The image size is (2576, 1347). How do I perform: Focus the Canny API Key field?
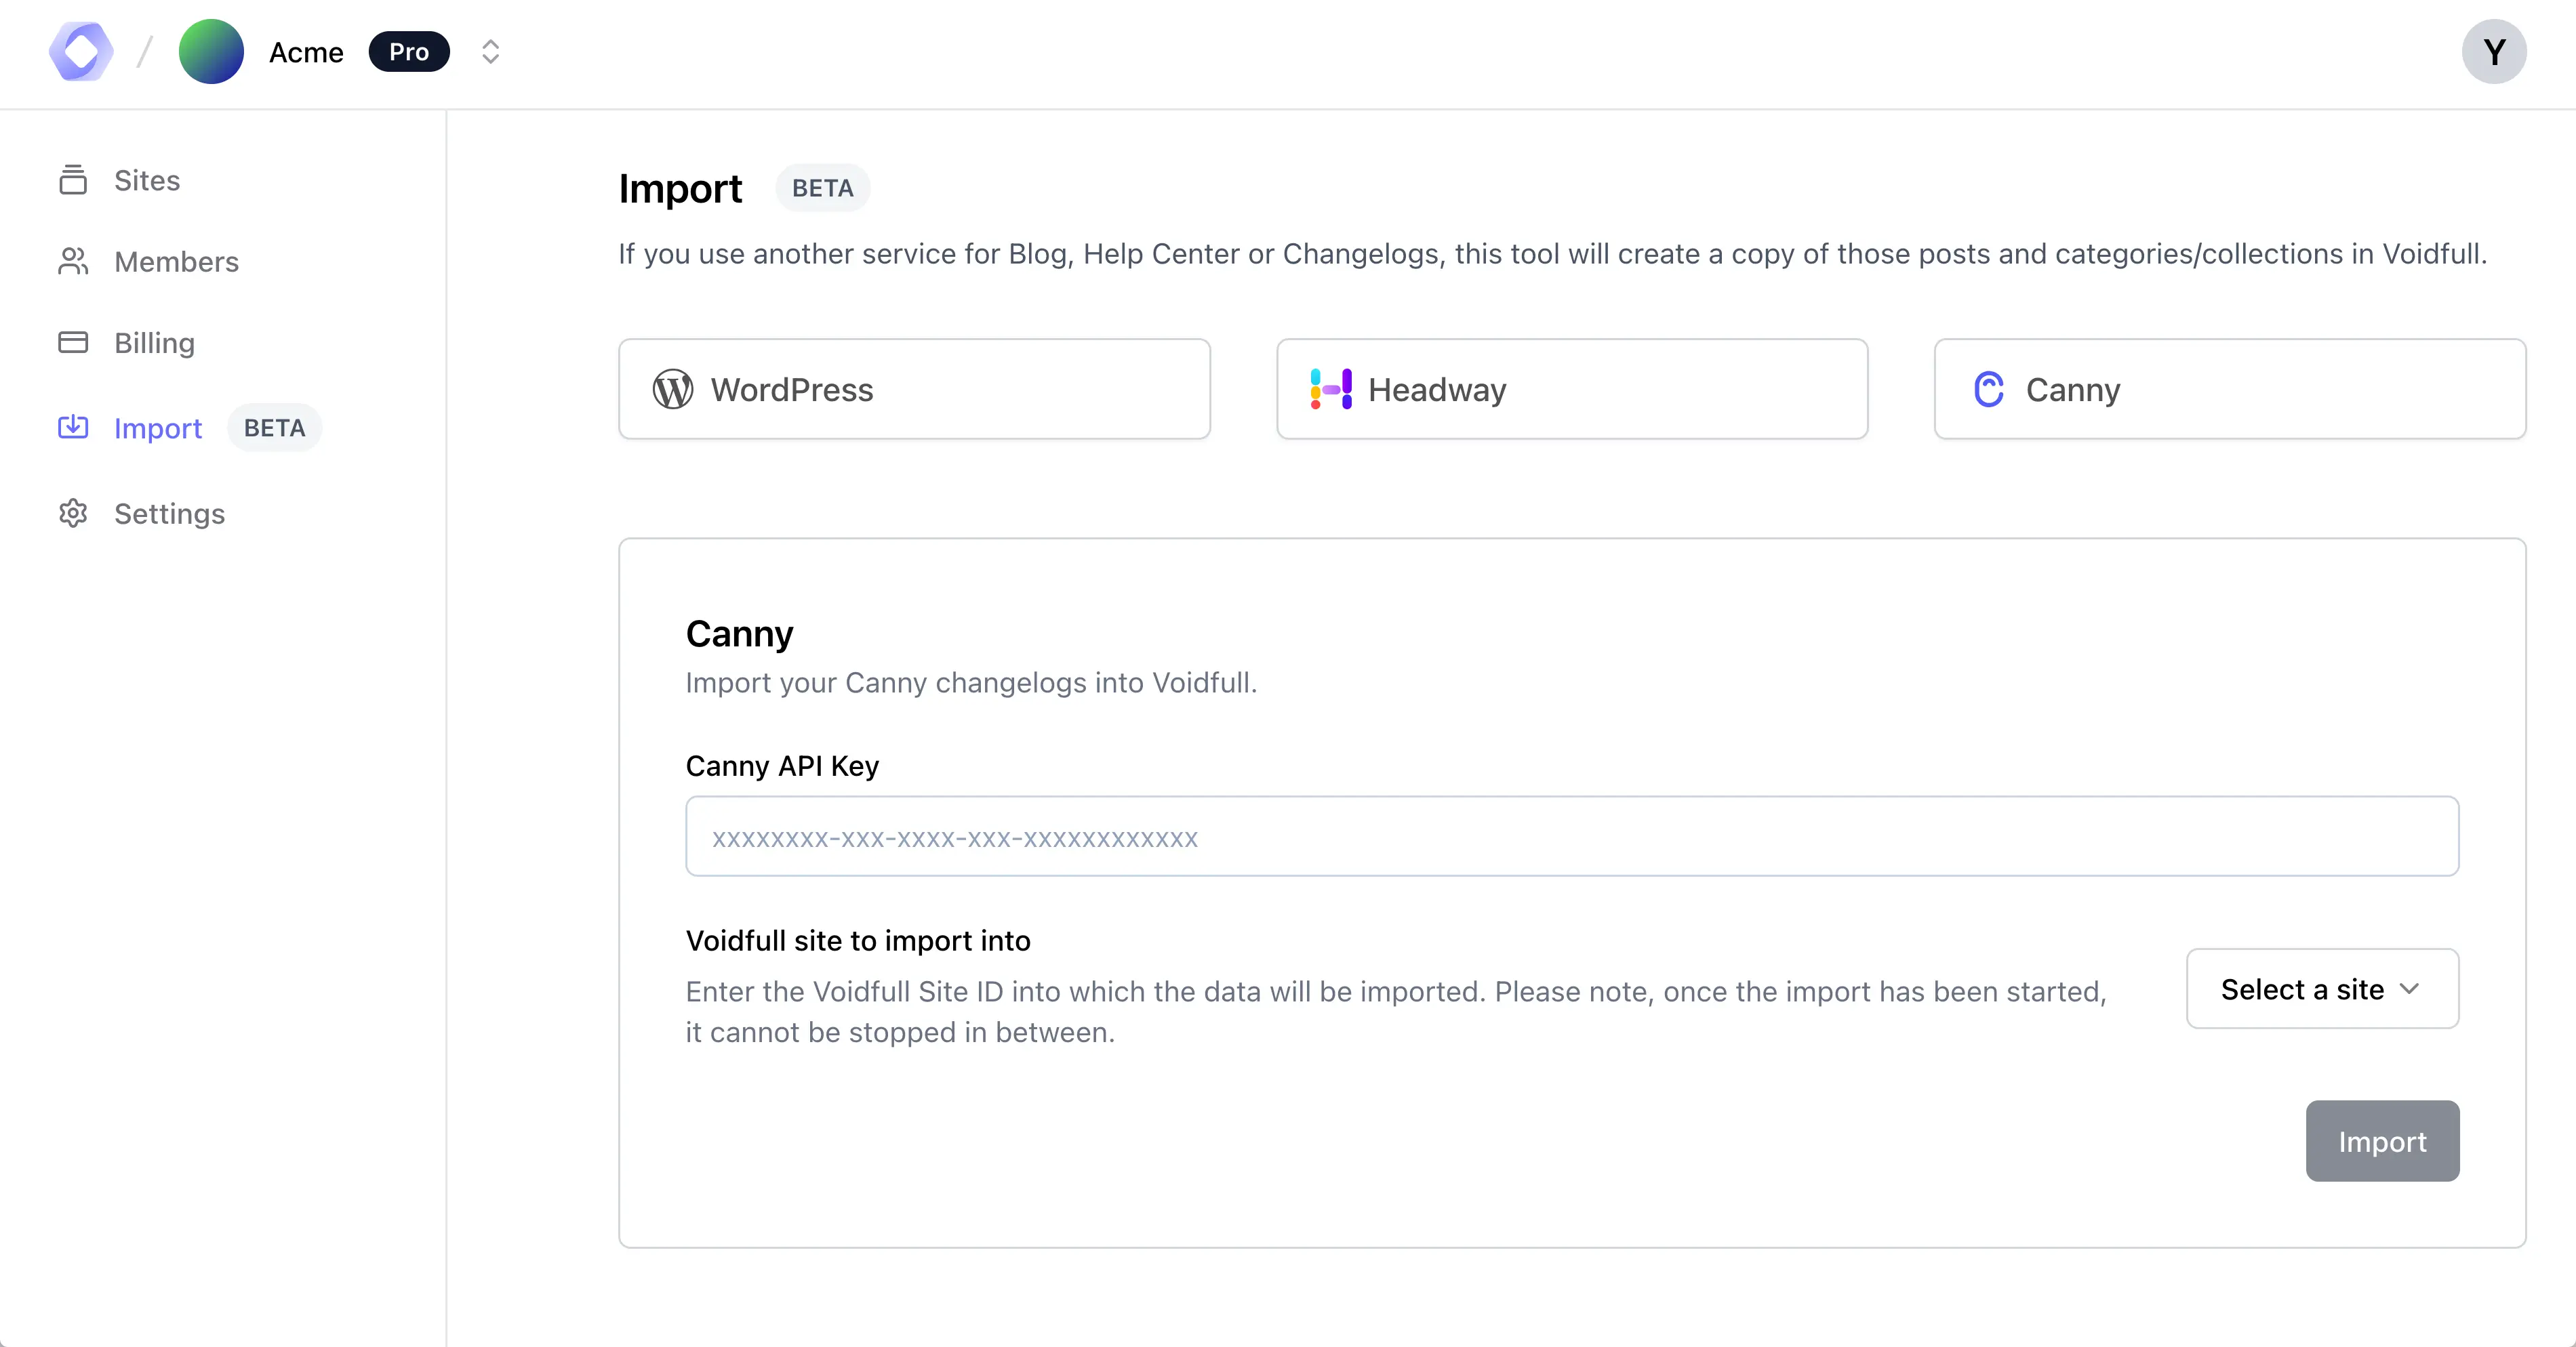1571,837
